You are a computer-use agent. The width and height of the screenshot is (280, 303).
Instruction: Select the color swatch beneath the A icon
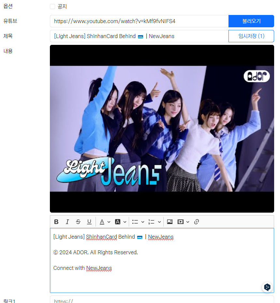click(x=102, y=224)
